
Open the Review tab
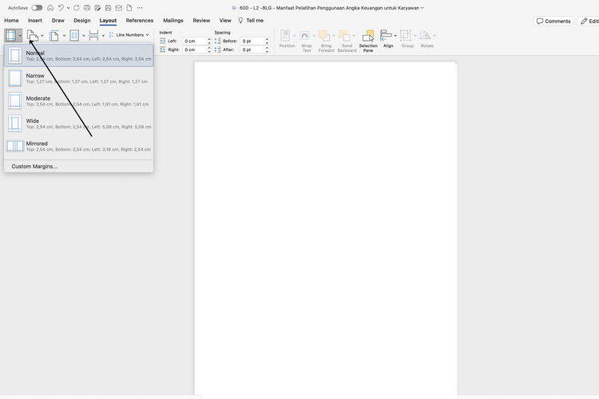tap(201, 20)
